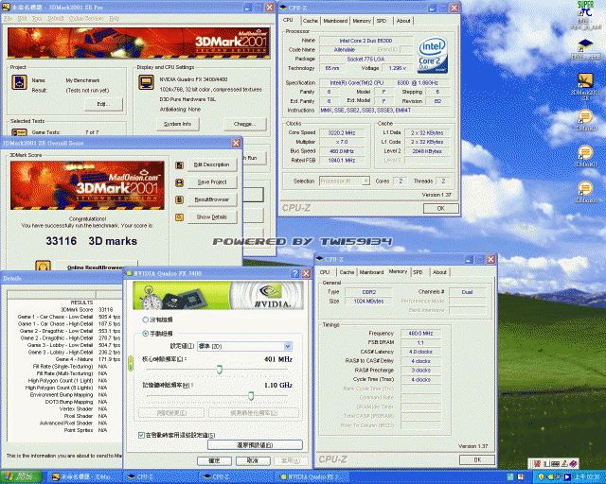Click the 還原預設值 restore defaults button
This screenshot has height=484, width=606.
coord(255,445)
